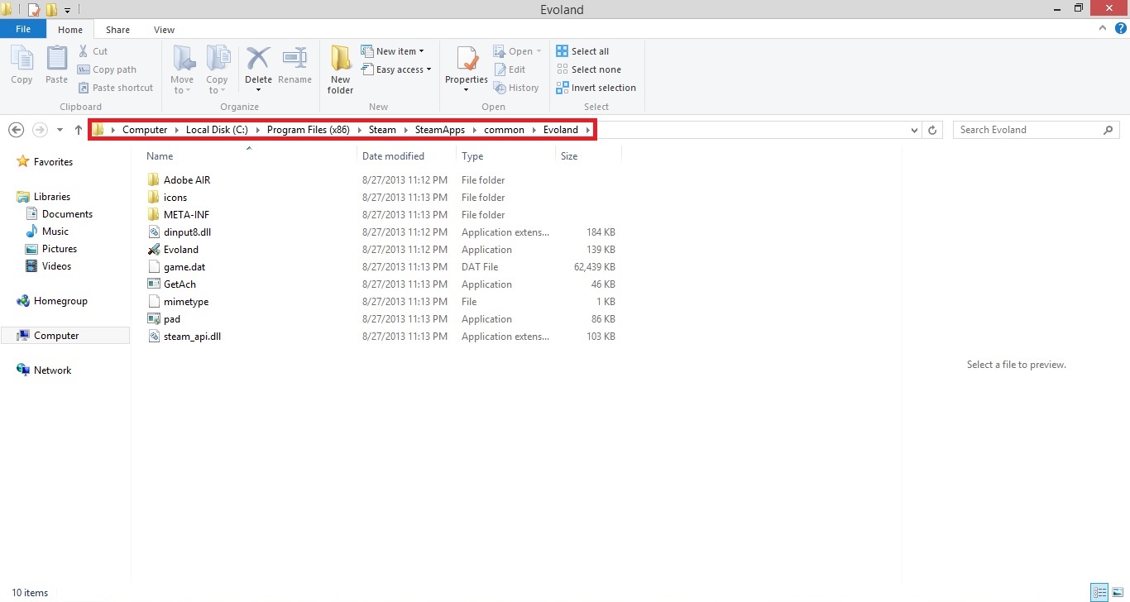The image size is (1130, 602).
Task: Click the SteamApps breadcrumb
Action: pos(440,130)
